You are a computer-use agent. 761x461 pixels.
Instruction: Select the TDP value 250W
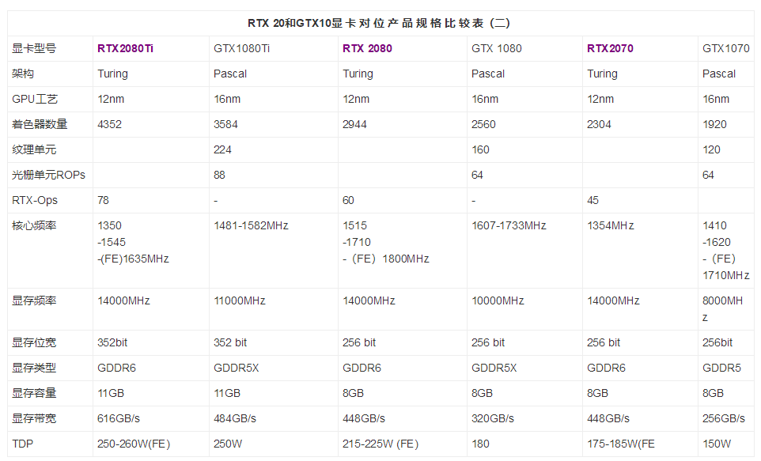pyautogui.click(x=228, y=444)
